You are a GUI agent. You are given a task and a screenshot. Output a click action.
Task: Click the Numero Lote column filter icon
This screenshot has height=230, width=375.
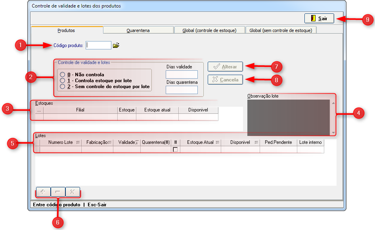(78, 143)
